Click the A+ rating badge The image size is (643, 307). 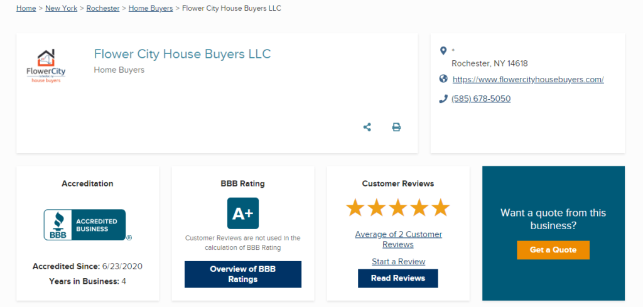coord(243,213)
